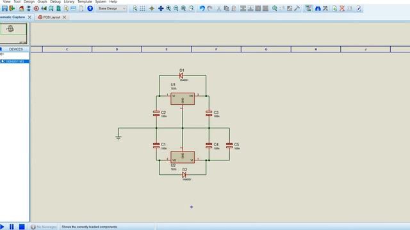Click the DEVICES panel header

(15, 49)
